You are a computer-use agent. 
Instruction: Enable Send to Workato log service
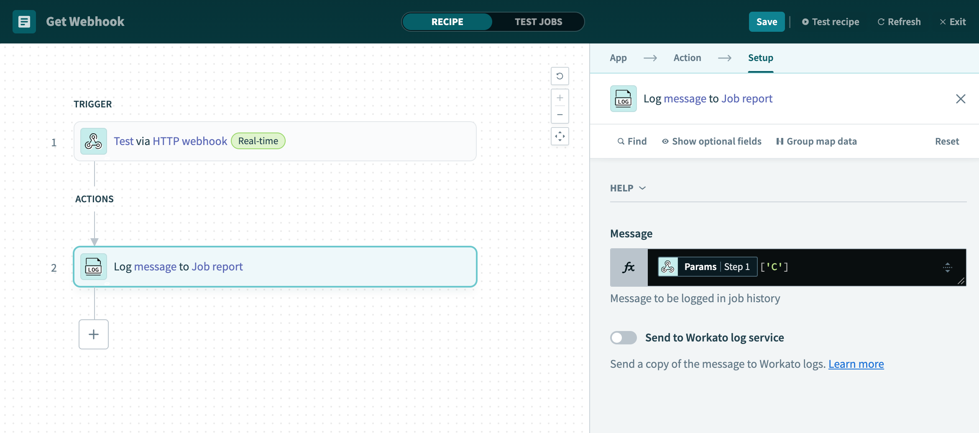623,338
